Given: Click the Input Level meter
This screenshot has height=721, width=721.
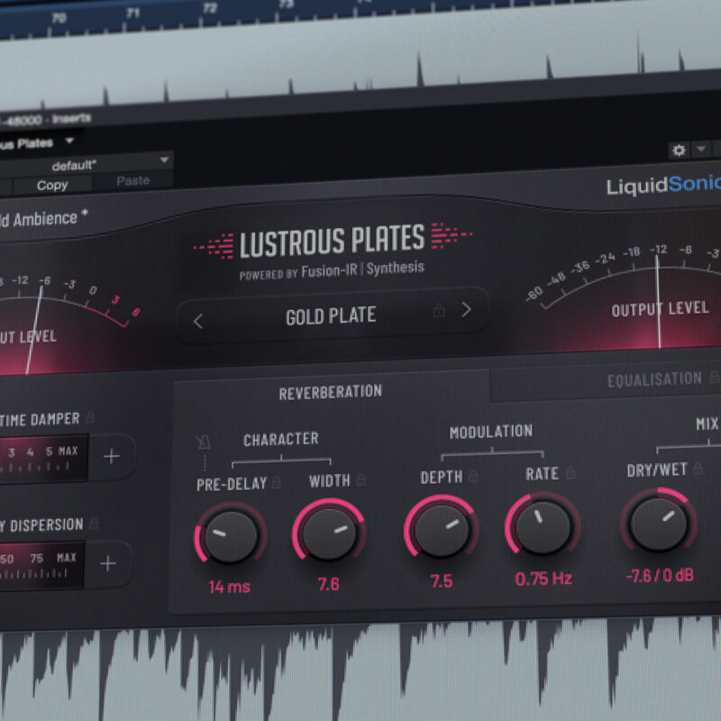Looking at the screenshot, I should pos(69,324).
